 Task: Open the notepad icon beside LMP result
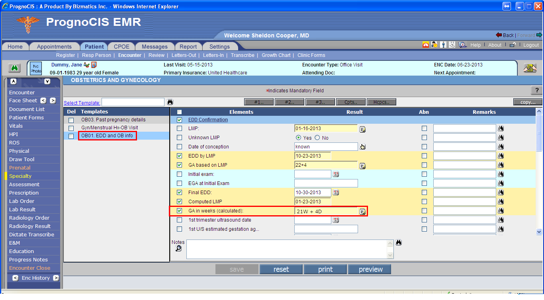pyautogui.click(x=362, y=129)
